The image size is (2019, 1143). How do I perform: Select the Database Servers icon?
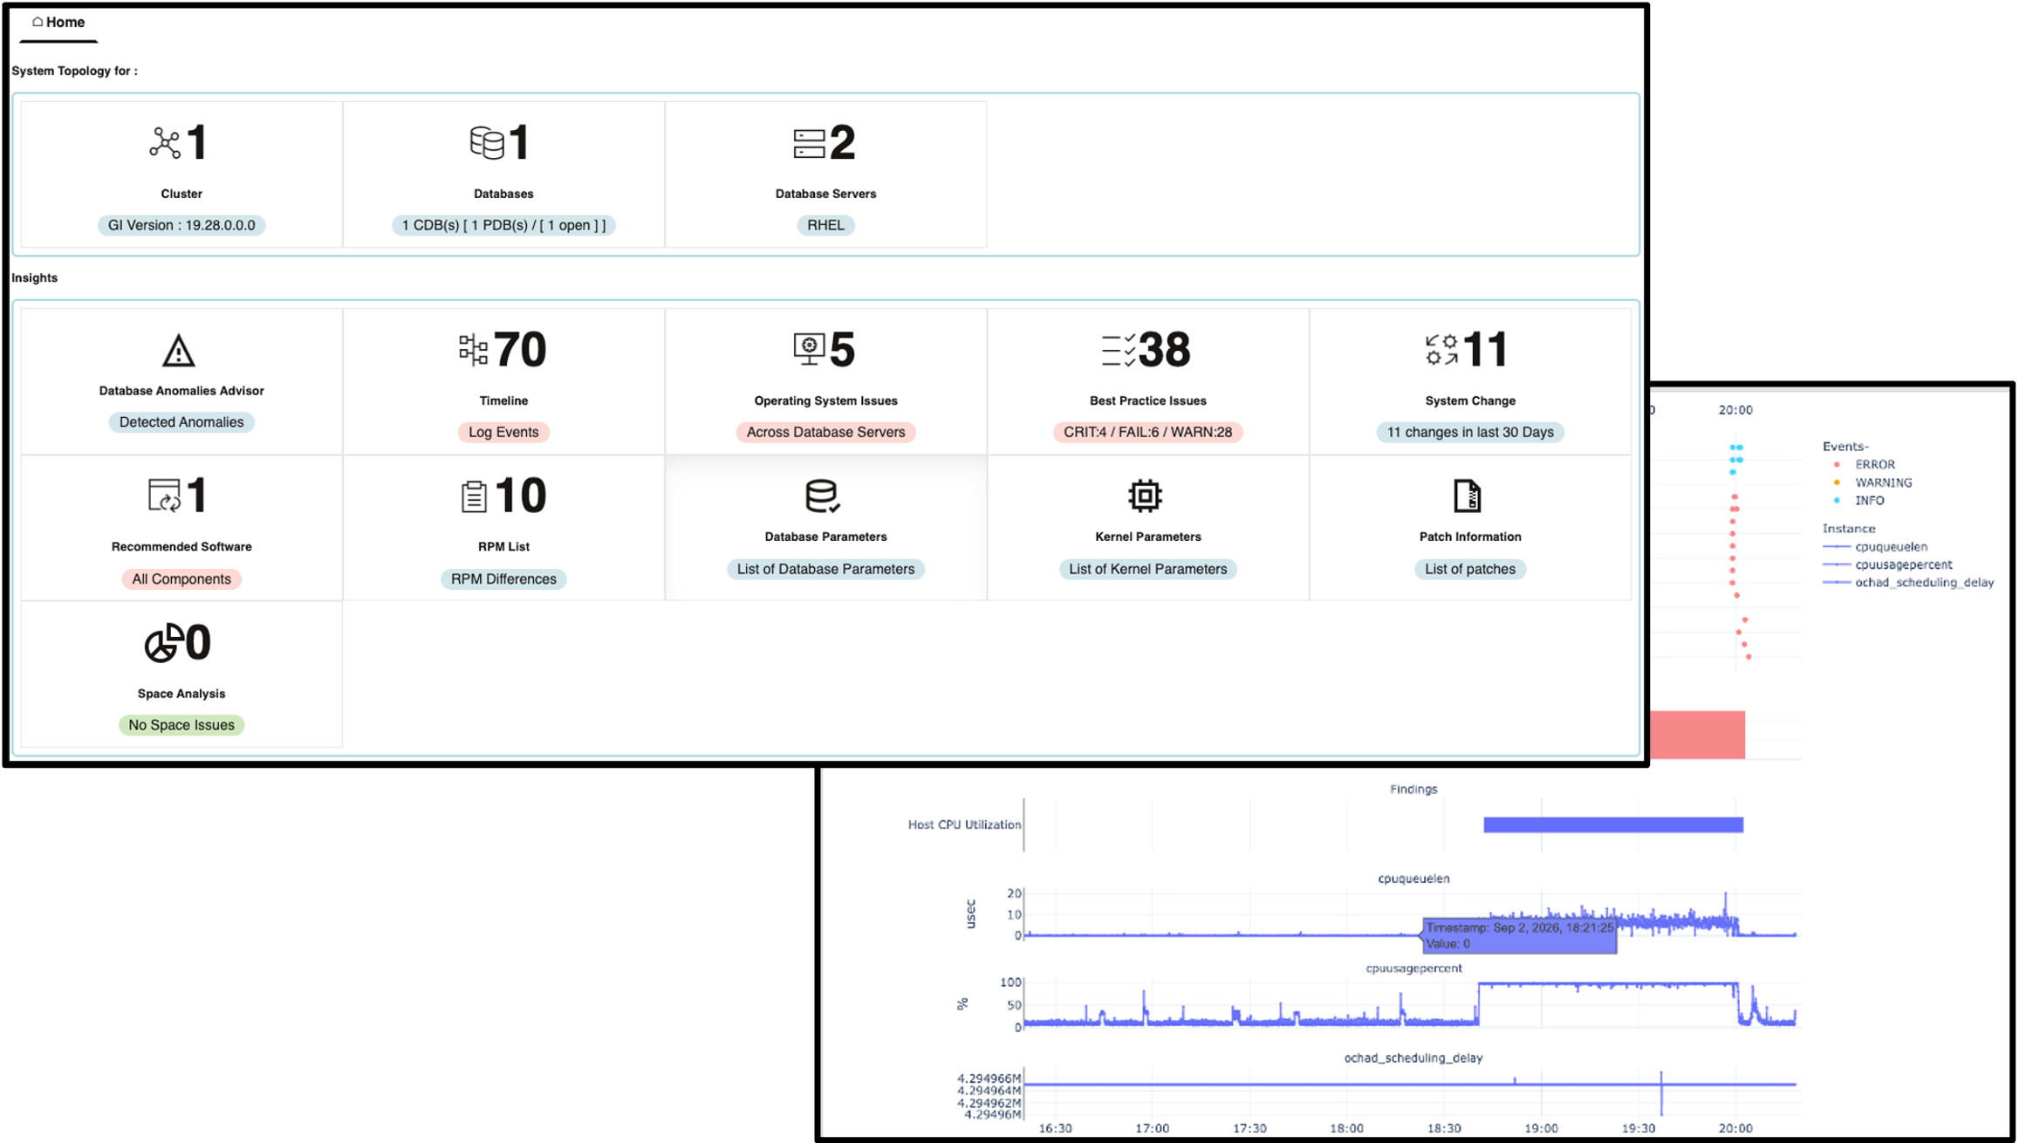[809, 144]
